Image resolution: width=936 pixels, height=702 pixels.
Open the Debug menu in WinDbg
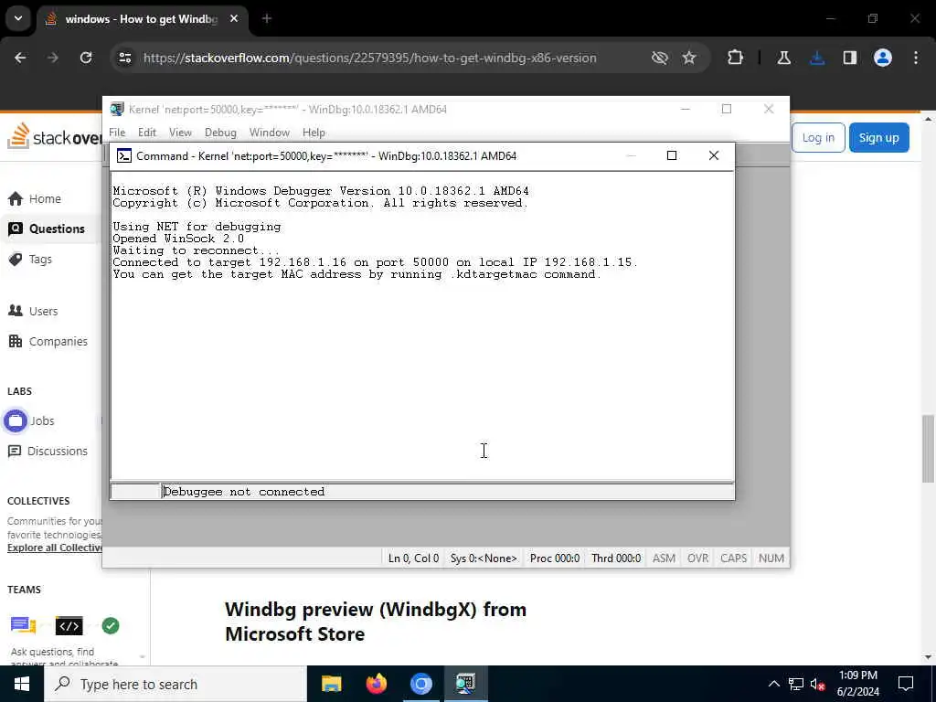[x=220, y=133]
